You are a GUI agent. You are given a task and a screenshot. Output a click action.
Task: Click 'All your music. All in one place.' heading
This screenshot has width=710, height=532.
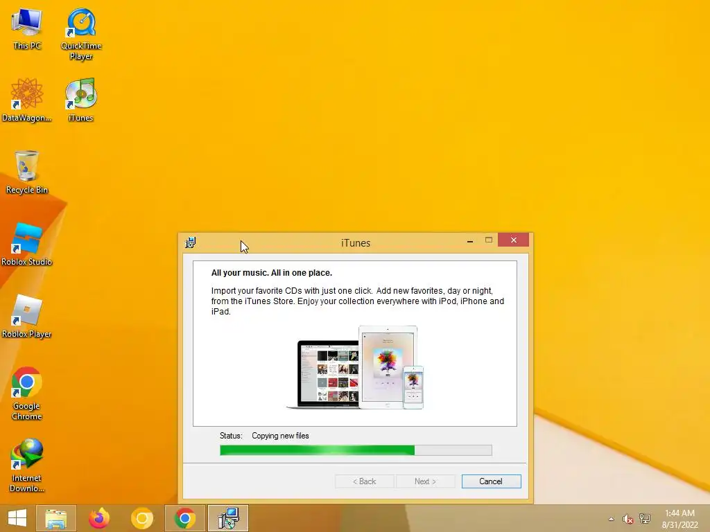272,273
